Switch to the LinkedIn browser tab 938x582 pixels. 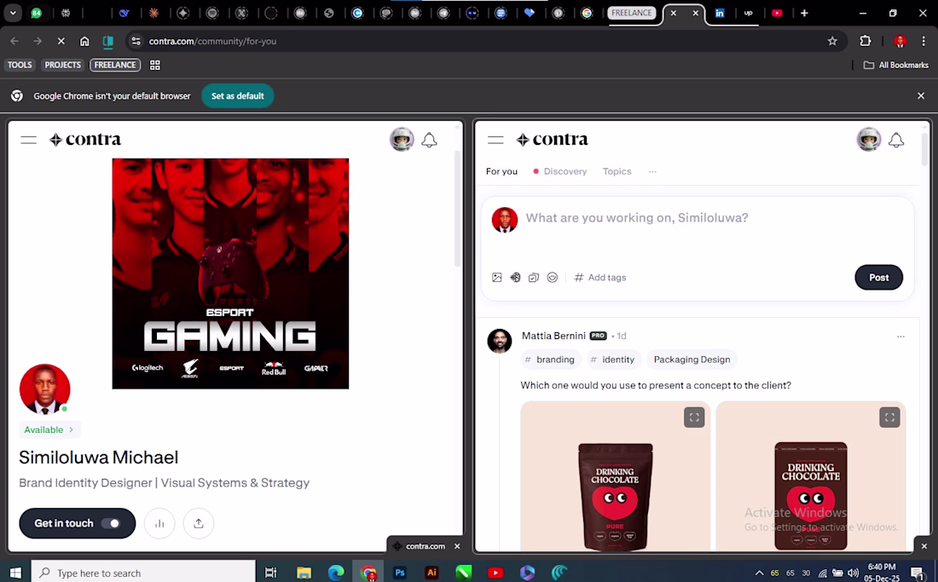coord(720,13)
